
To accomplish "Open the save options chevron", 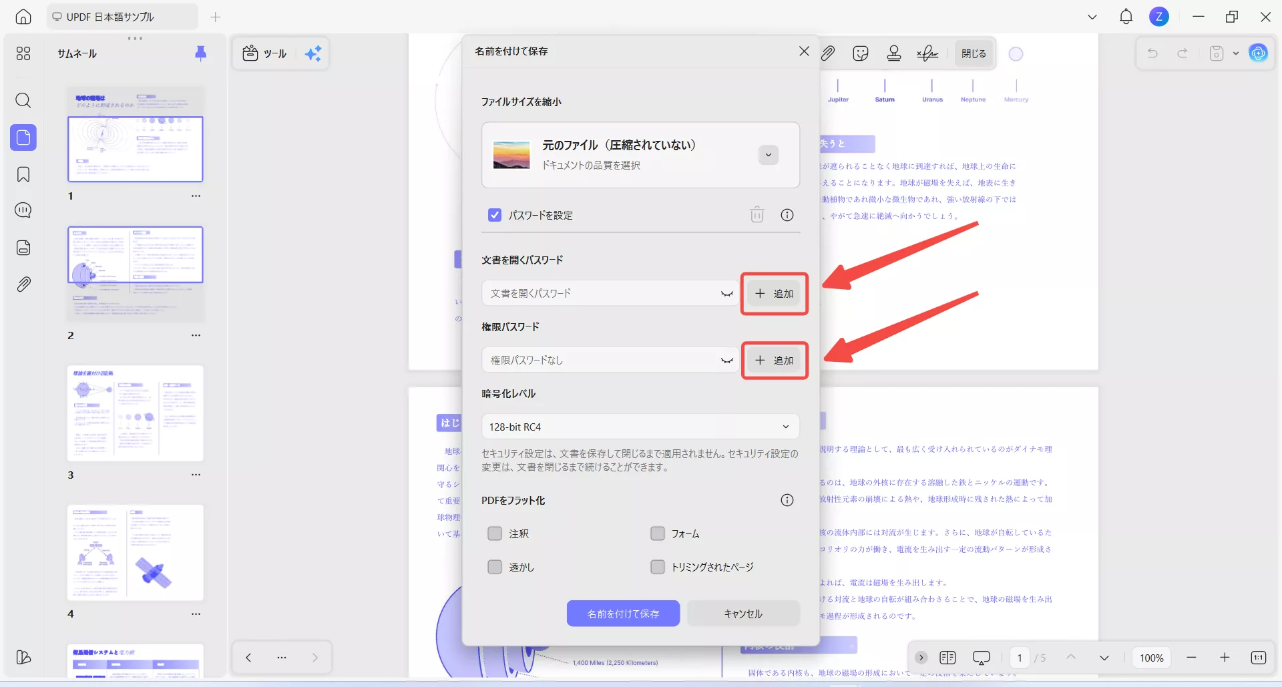I will click(1235, 53).
